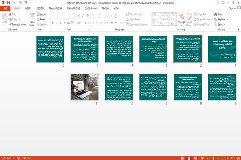
Task: Toggle Italic formatting
Action: (x=57, y=23)
